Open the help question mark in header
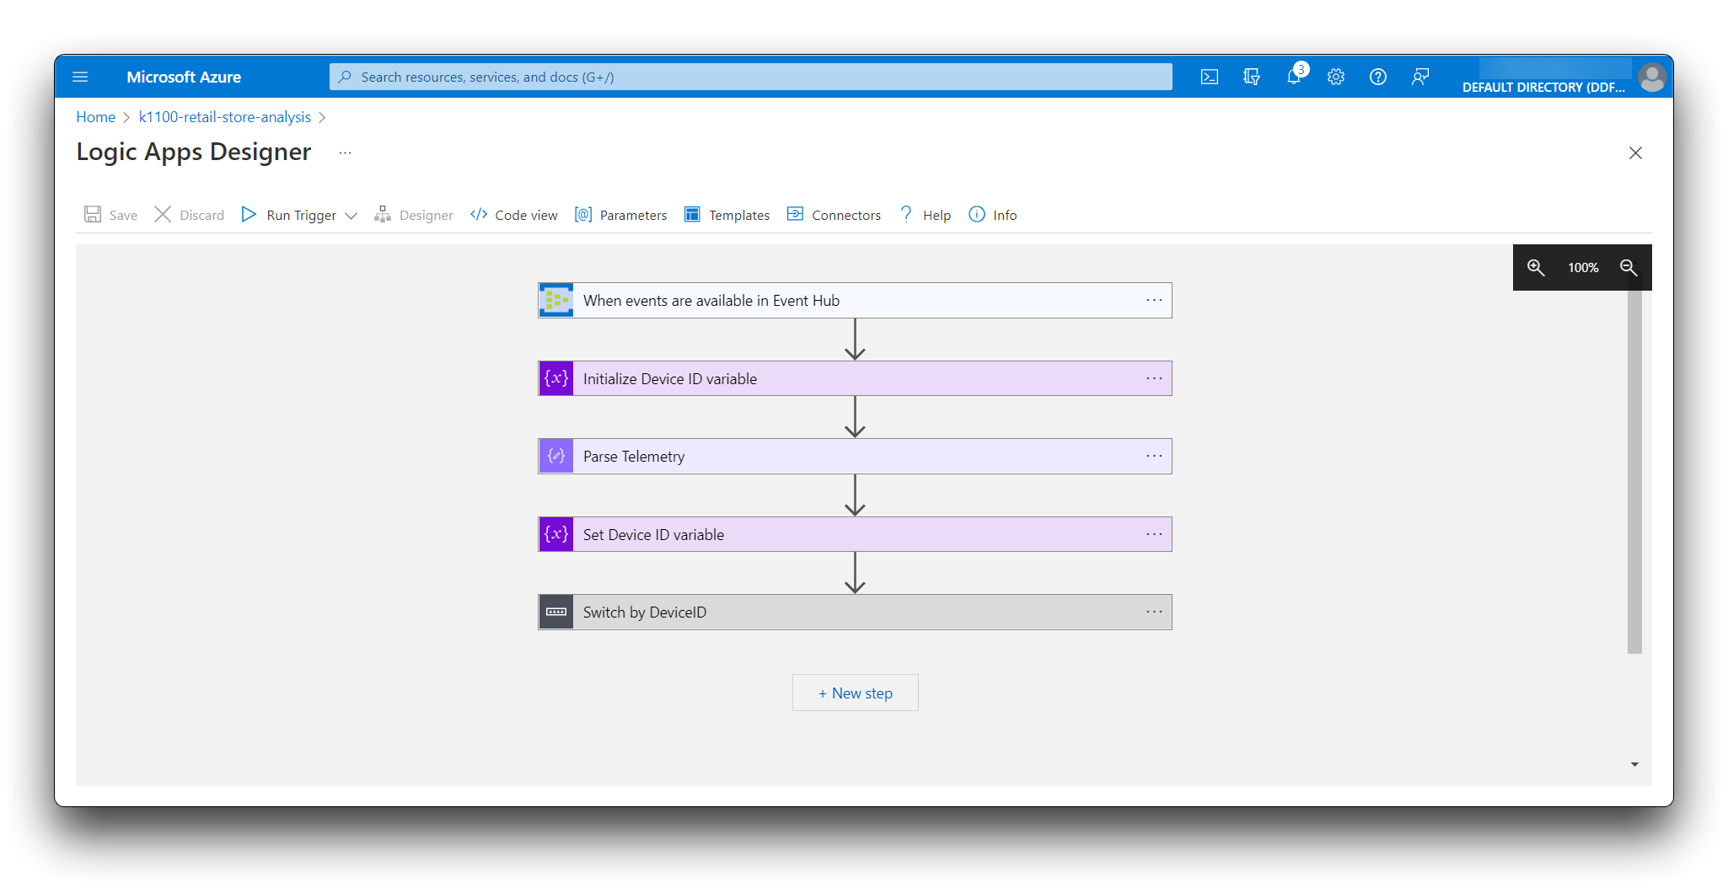1728x888 pixels. 1378,77
